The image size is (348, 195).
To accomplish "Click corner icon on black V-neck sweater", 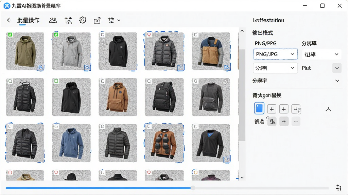I will point(227,159).
